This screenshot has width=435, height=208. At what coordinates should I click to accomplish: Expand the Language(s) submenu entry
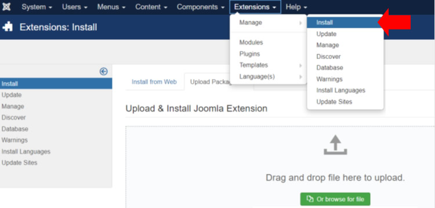269,76
